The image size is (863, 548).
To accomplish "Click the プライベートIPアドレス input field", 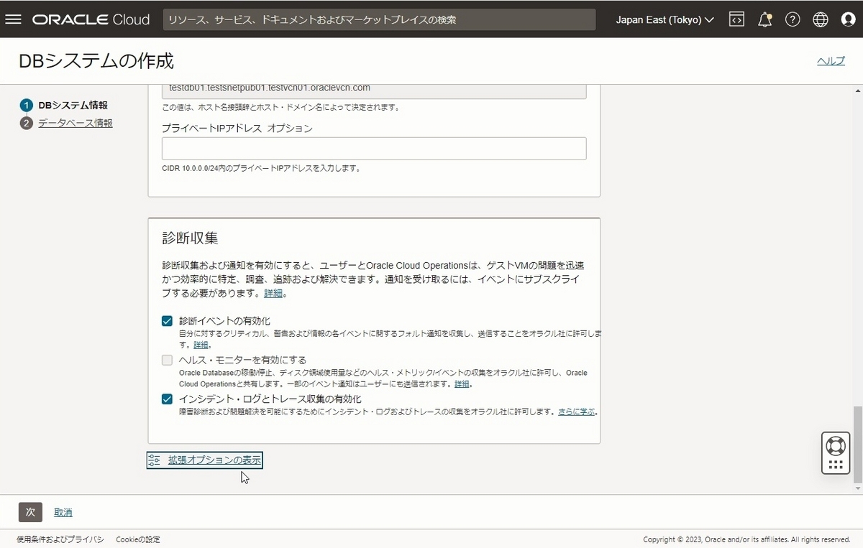I will [x=373, y=148].
